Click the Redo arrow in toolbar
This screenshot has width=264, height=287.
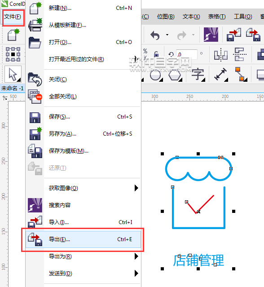182,35
